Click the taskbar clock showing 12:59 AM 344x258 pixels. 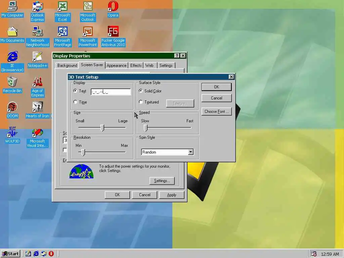click(x=330, y=254)
